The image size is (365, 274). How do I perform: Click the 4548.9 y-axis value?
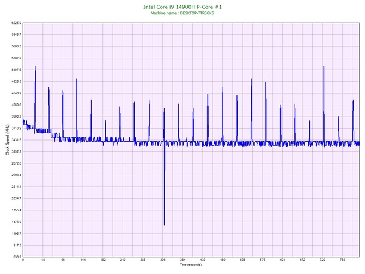16,93
